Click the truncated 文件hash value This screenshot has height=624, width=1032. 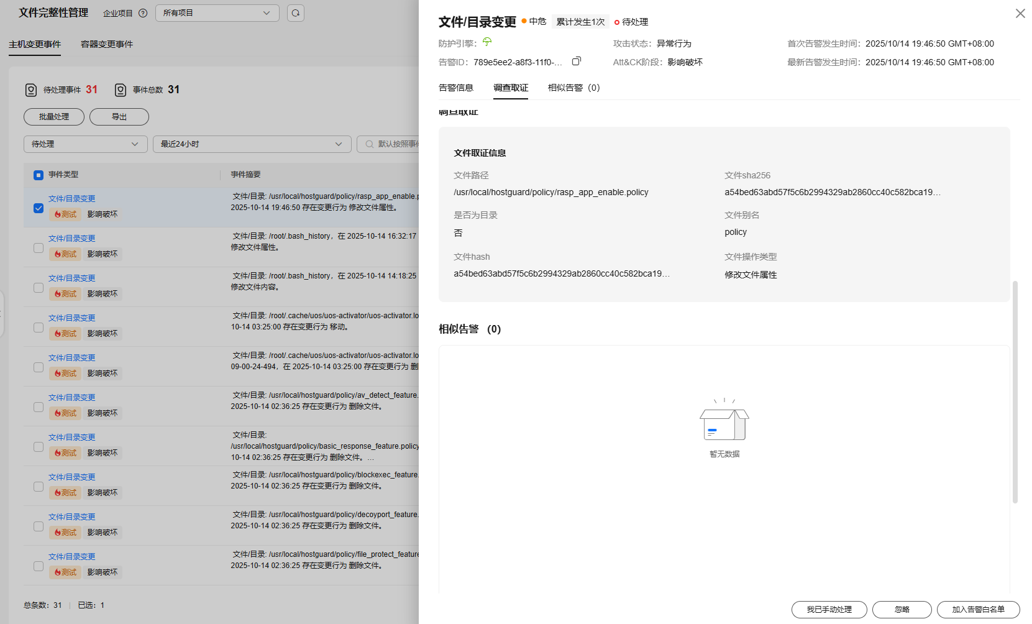pyautogui.click(x=562, y=273)
